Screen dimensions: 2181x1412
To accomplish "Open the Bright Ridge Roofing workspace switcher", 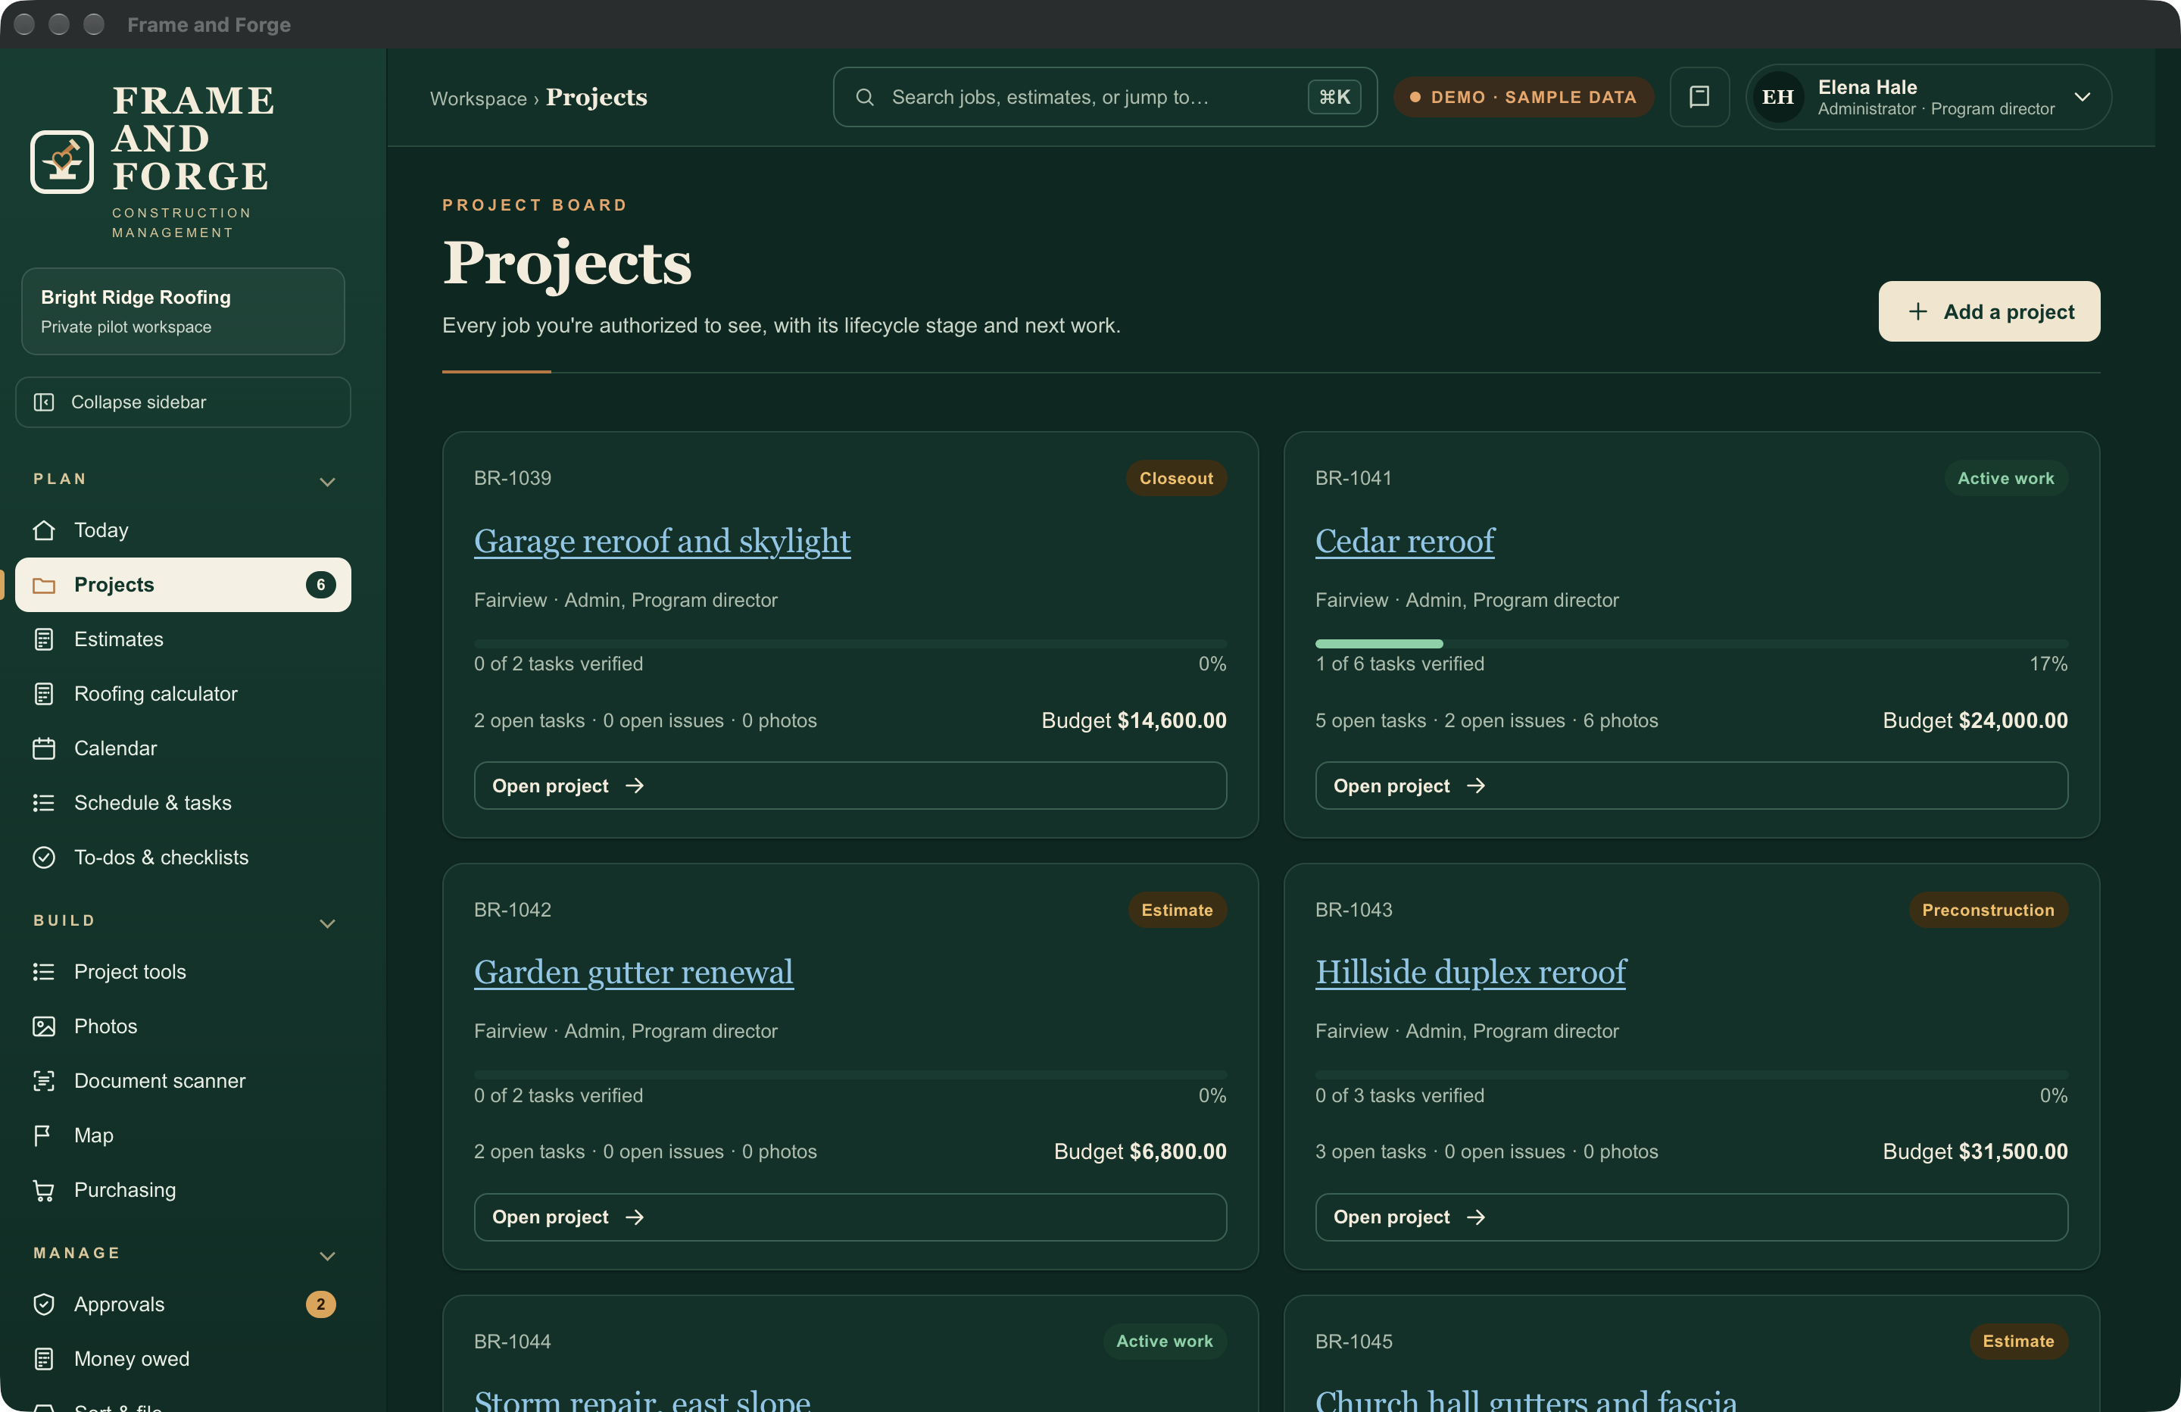I will coord(183,311).
